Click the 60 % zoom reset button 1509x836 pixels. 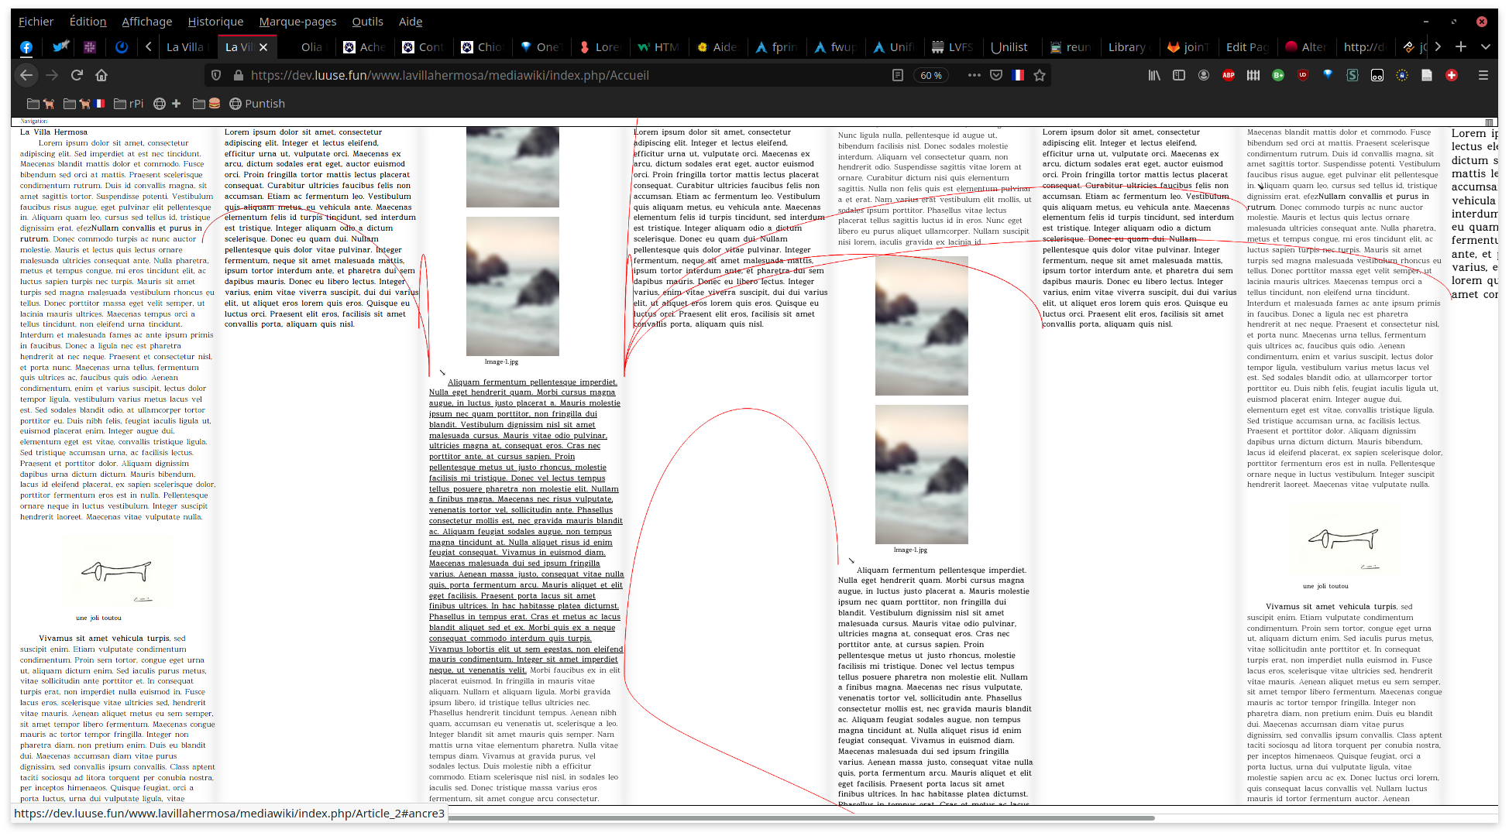pyautogui.click(x=931, y=75)
